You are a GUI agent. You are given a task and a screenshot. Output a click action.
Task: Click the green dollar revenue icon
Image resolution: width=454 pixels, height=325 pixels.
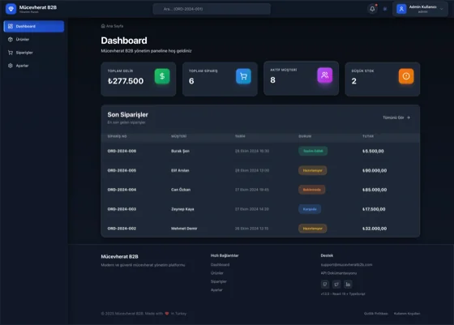click(x=162, y=76)
